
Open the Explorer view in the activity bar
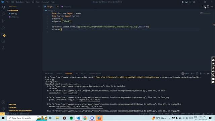coord(3,7)
